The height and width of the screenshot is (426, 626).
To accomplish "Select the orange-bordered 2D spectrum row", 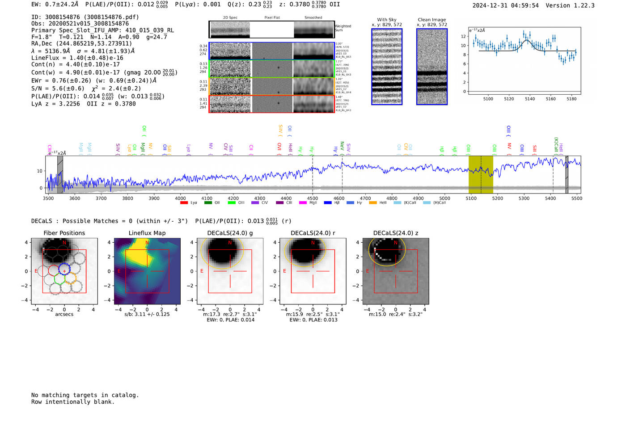I will [x=271, y=86].
